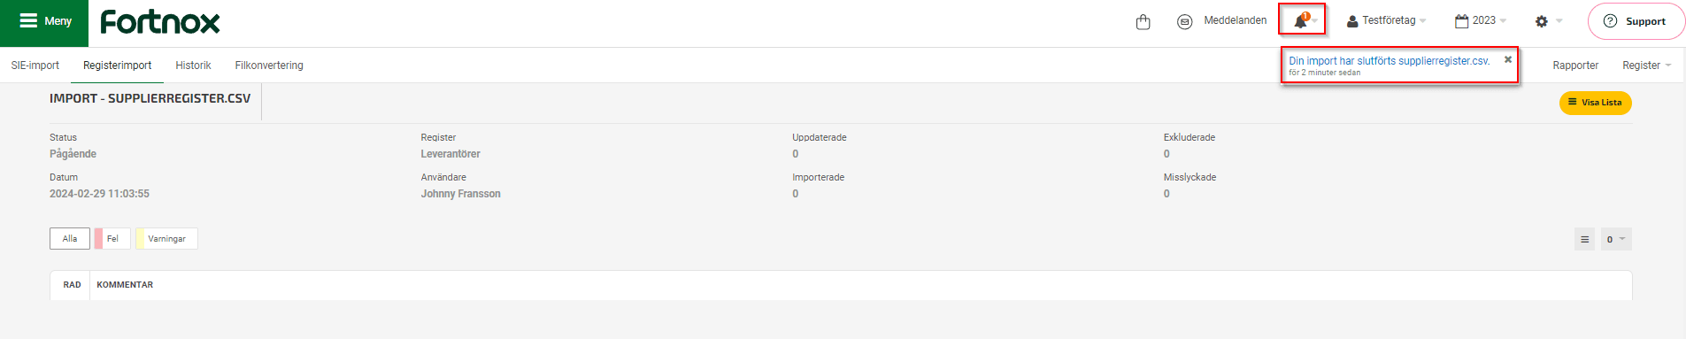
Task: Click the list view icon above table
Action: (x=1585, y=239)
